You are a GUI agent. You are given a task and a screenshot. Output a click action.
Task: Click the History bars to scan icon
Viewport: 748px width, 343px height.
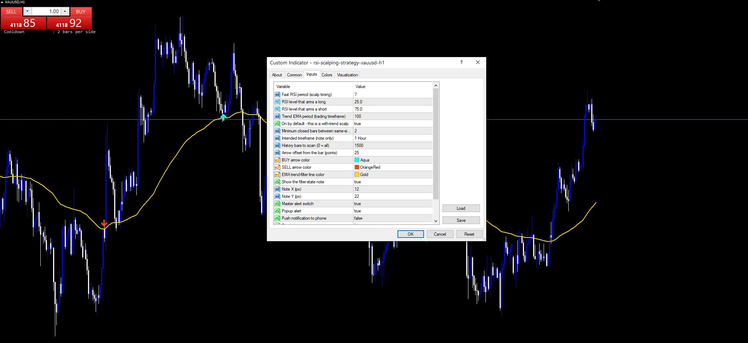277,145
